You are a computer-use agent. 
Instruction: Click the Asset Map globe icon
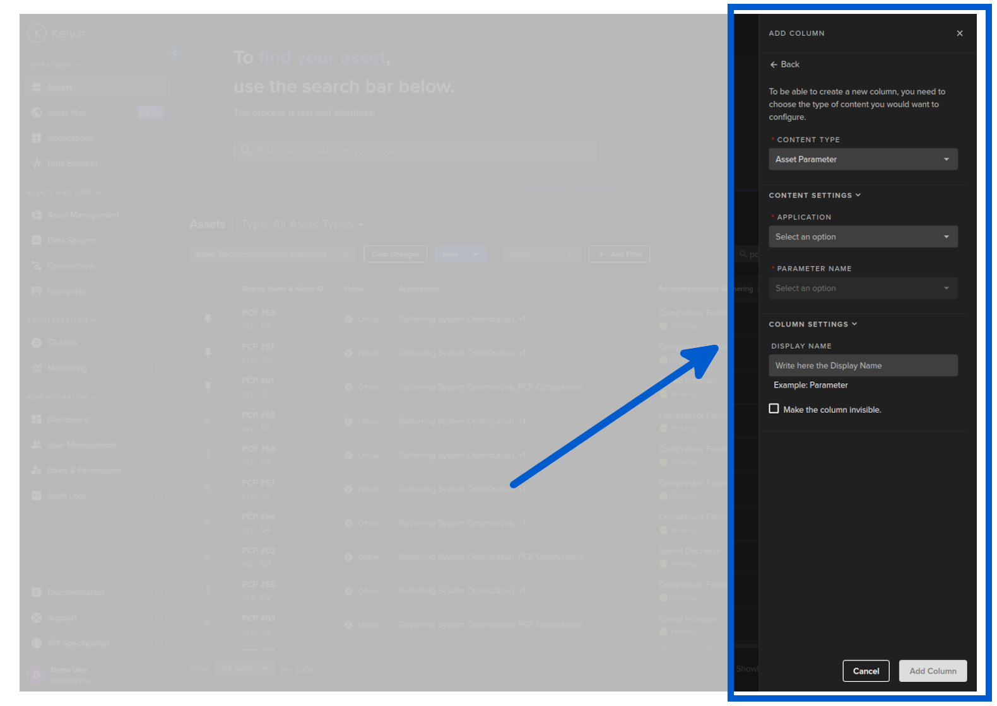click(37, 113)
